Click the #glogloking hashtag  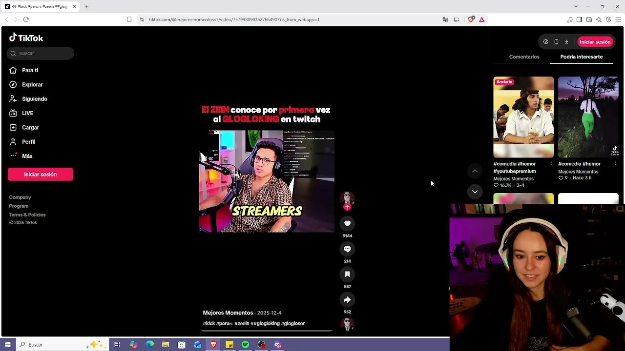pos(265,324)
